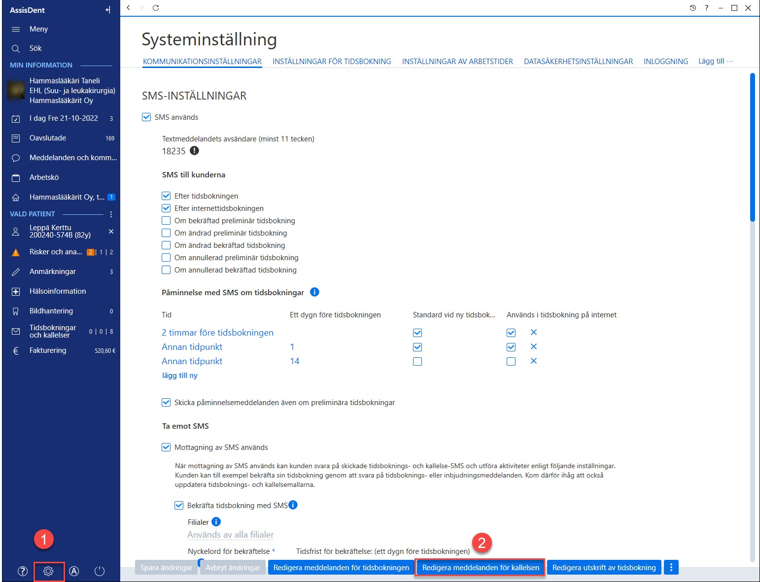Toggle Standard checkbox for Annan tidpunkt 14
Screen dimensions: 760x582
pyautogui.click(x=417, y=362)
